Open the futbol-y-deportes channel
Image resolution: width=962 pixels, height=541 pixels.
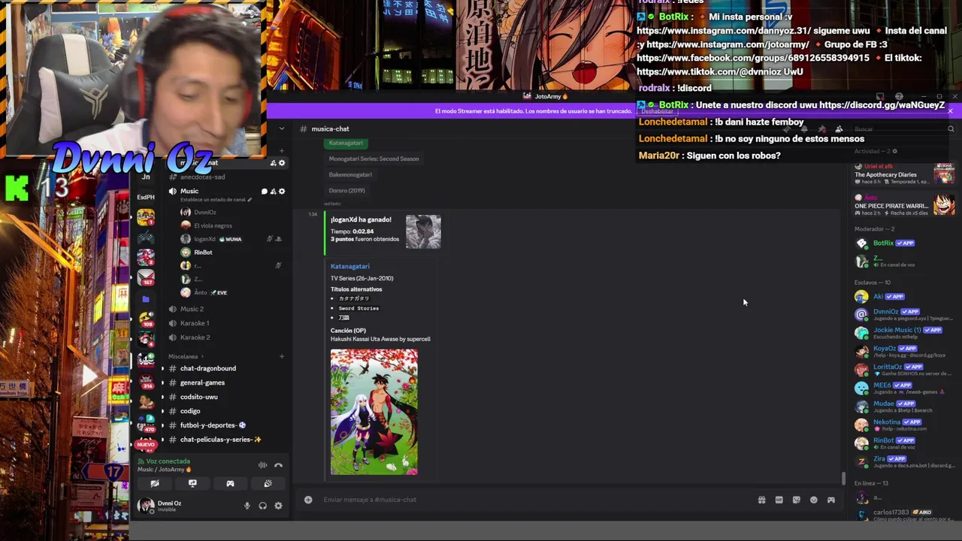coord(213,425)
